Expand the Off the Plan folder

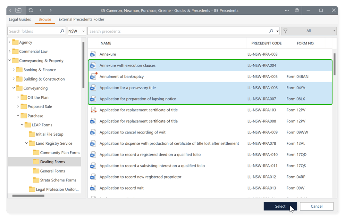(18, 97)
